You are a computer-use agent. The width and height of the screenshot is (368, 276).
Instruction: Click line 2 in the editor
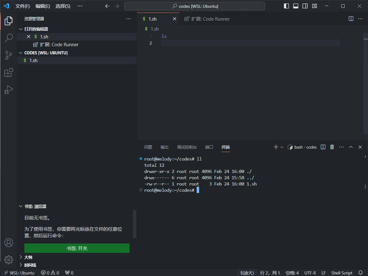(x=251, y=43)
